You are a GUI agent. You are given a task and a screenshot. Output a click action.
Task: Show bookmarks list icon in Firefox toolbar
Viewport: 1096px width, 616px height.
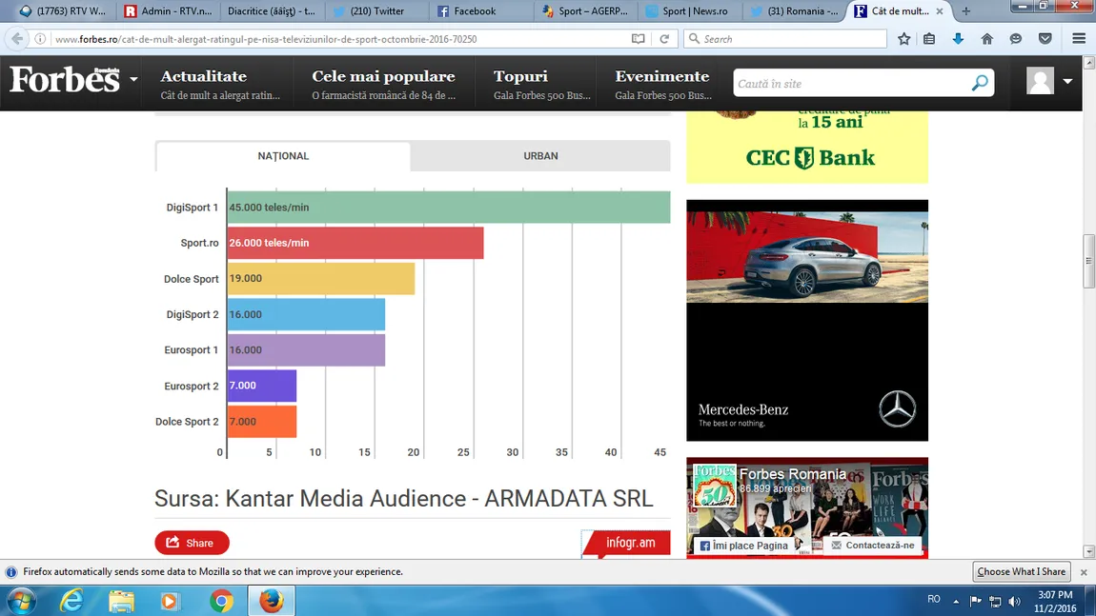(929, 39)
